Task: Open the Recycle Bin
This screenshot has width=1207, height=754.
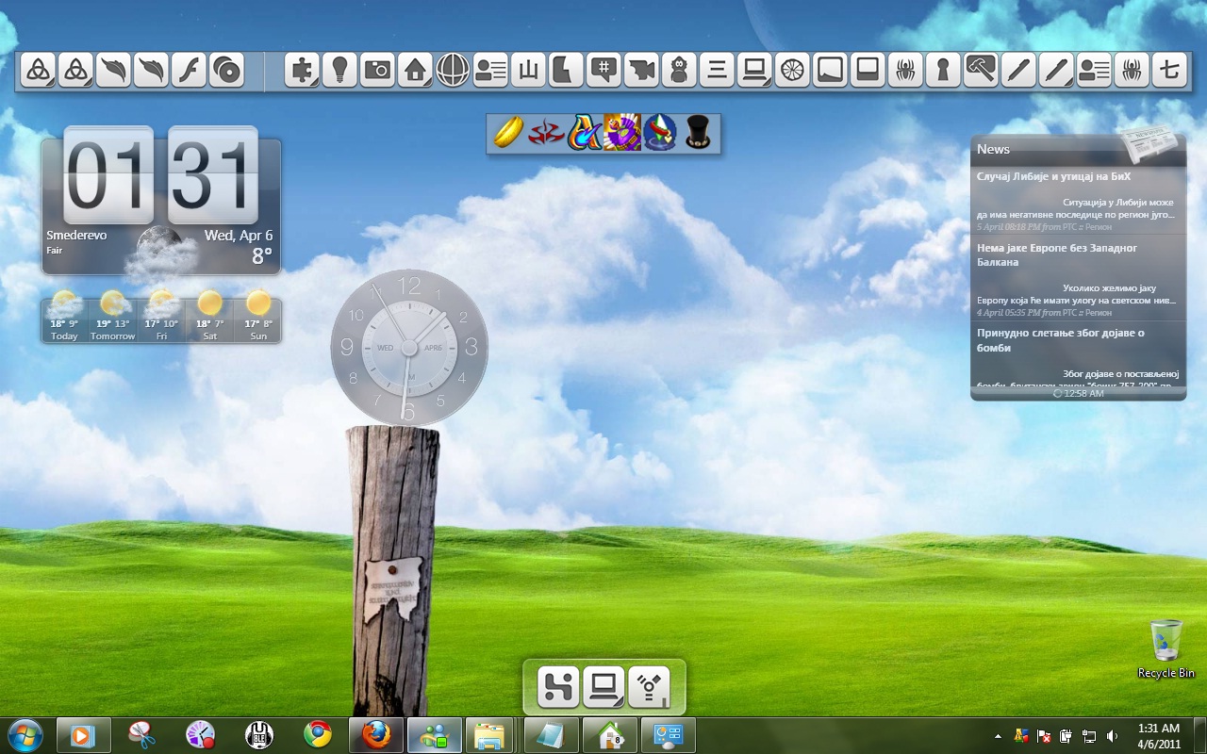Action: pos(1166,648)
